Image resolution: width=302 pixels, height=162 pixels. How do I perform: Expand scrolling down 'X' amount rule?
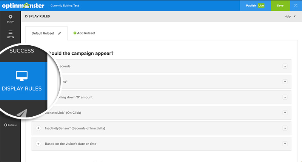point(285,97)
